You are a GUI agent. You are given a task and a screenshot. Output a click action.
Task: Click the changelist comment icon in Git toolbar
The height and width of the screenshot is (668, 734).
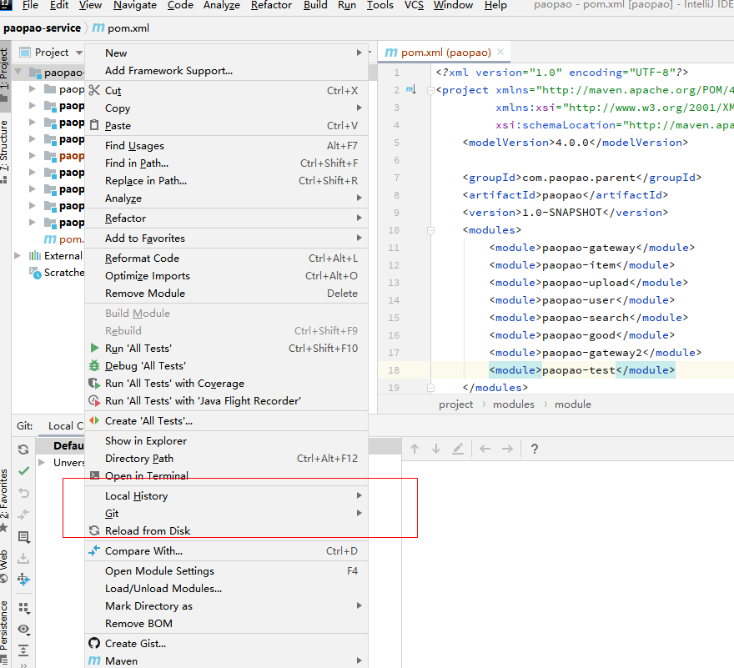pyautogui.click(x=23, y=536)
